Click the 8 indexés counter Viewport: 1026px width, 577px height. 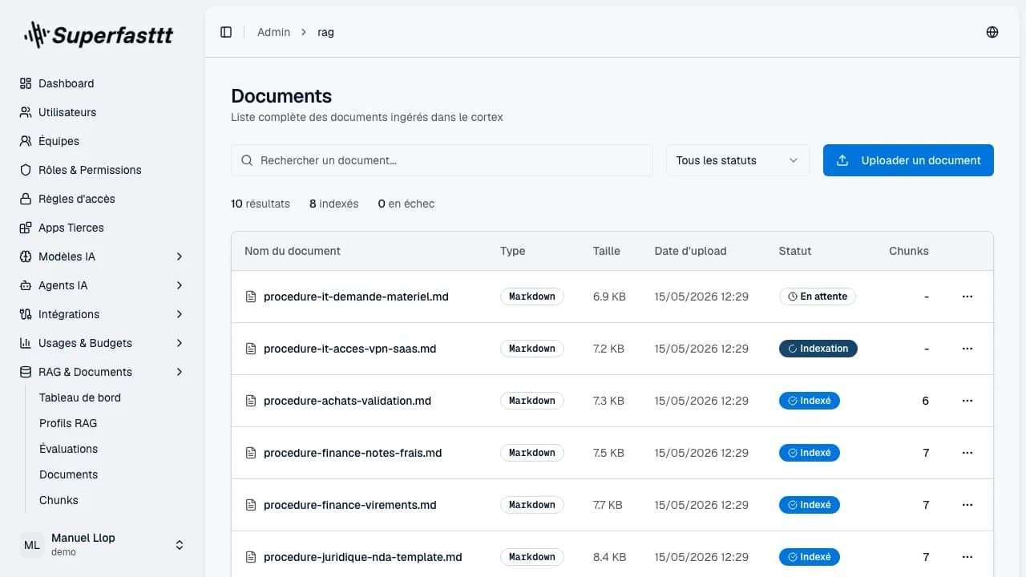(333, 204)
